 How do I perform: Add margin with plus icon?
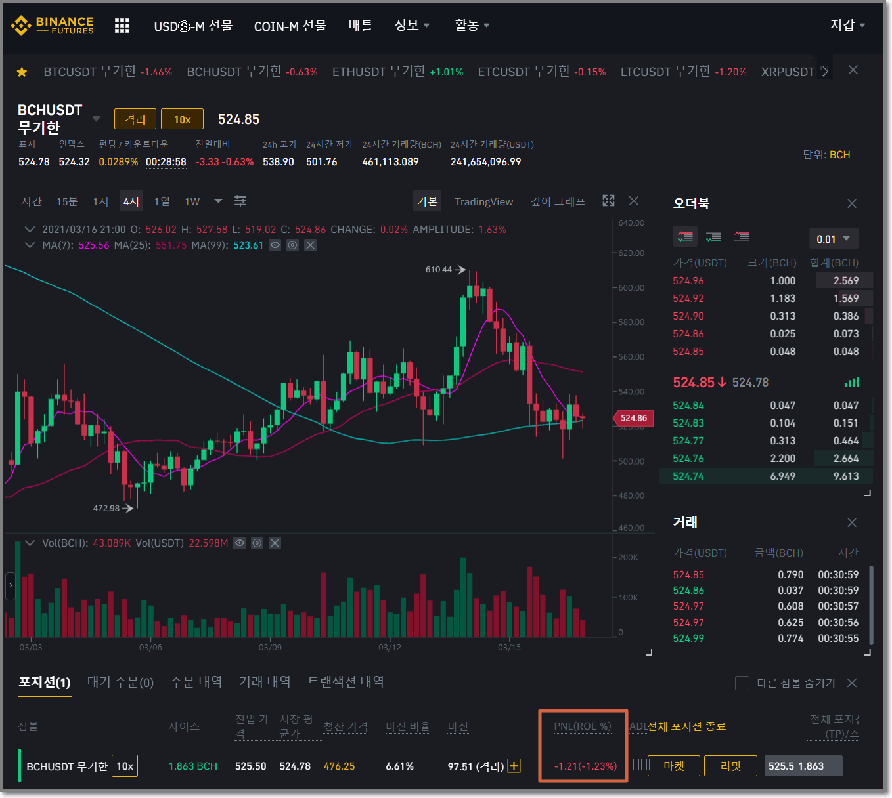click(x=514, y=766)
